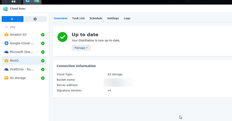Click the blue plus add-connection button
Image resolution: width=232 pixels, height=121 pixels.
click(12, 19)
